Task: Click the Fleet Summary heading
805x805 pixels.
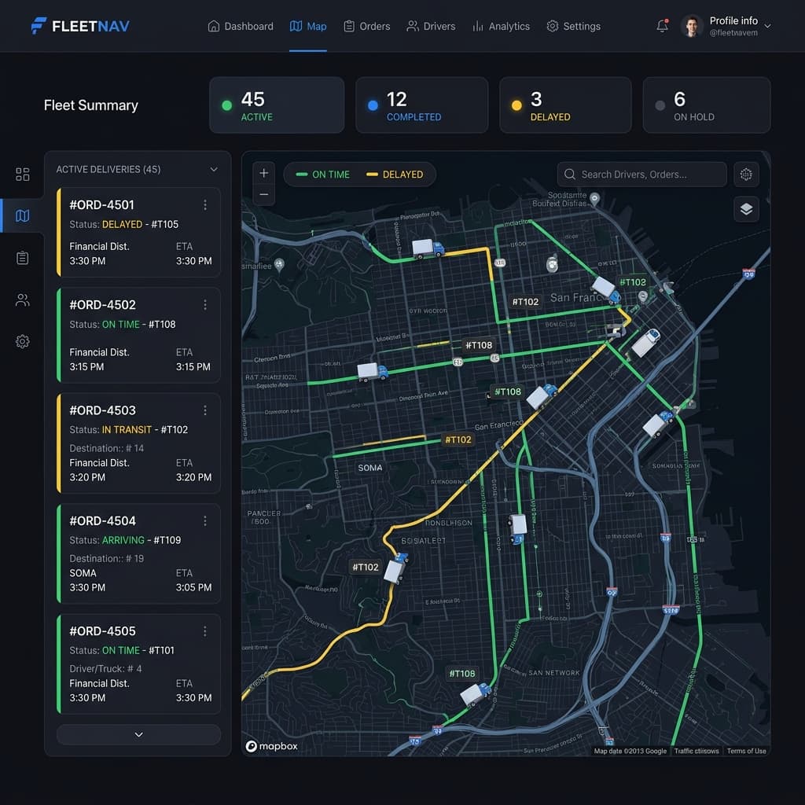Action: pyautogui.click(x=91, y=105)
